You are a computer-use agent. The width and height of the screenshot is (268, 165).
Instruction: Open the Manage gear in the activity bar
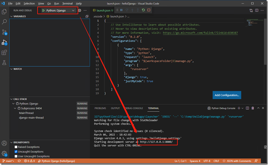pos(4,153)
